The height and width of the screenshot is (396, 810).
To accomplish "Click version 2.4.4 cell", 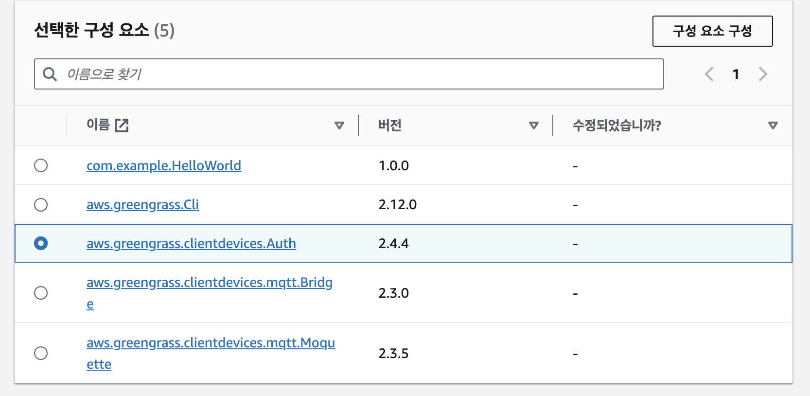I will (x=394, y=244).
